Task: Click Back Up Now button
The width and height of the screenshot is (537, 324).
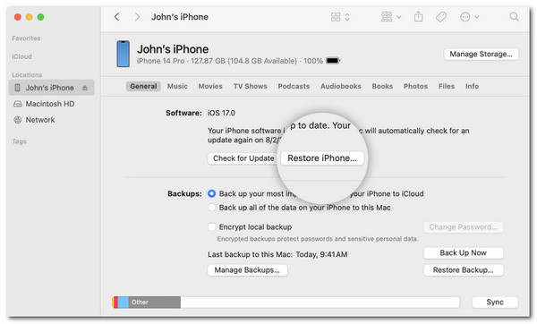Action: coord(463,252)
